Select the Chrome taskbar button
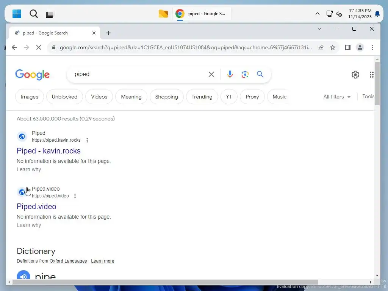The width and height of the screenshot is (388, 291). 202,14
